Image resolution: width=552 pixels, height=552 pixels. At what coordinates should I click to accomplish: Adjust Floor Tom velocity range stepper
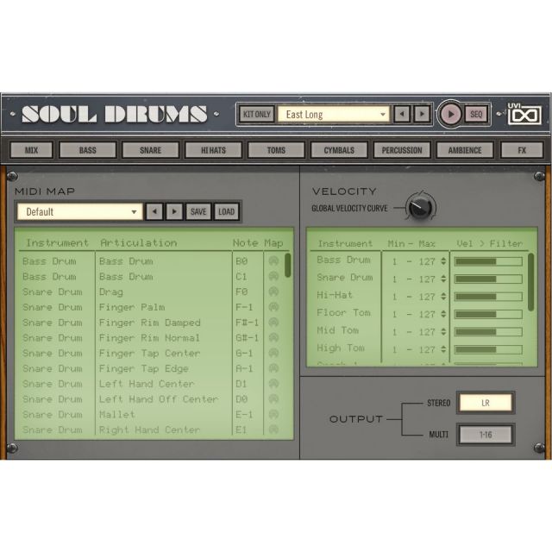click(443, 314)
